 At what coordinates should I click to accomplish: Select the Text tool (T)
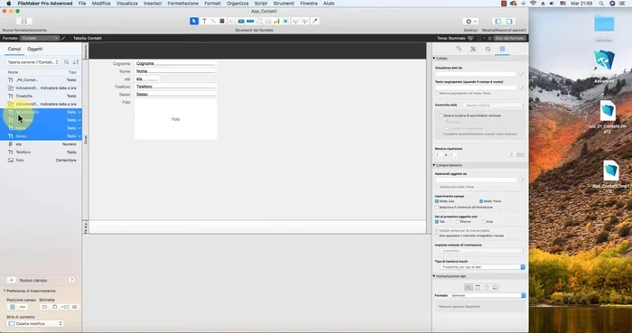204,21
